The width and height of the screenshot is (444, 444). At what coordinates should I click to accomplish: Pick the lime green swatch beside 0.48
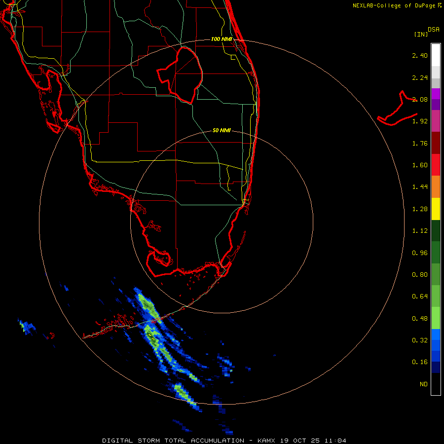436,318
